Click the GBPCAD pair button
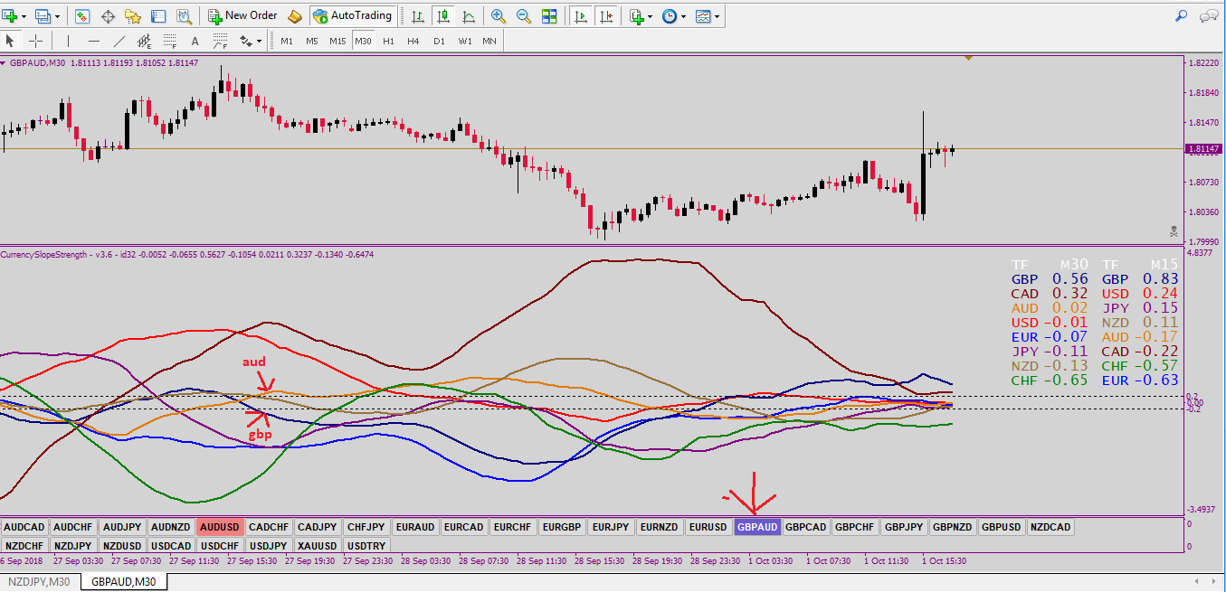1226x592 pixels. [805, 527]
